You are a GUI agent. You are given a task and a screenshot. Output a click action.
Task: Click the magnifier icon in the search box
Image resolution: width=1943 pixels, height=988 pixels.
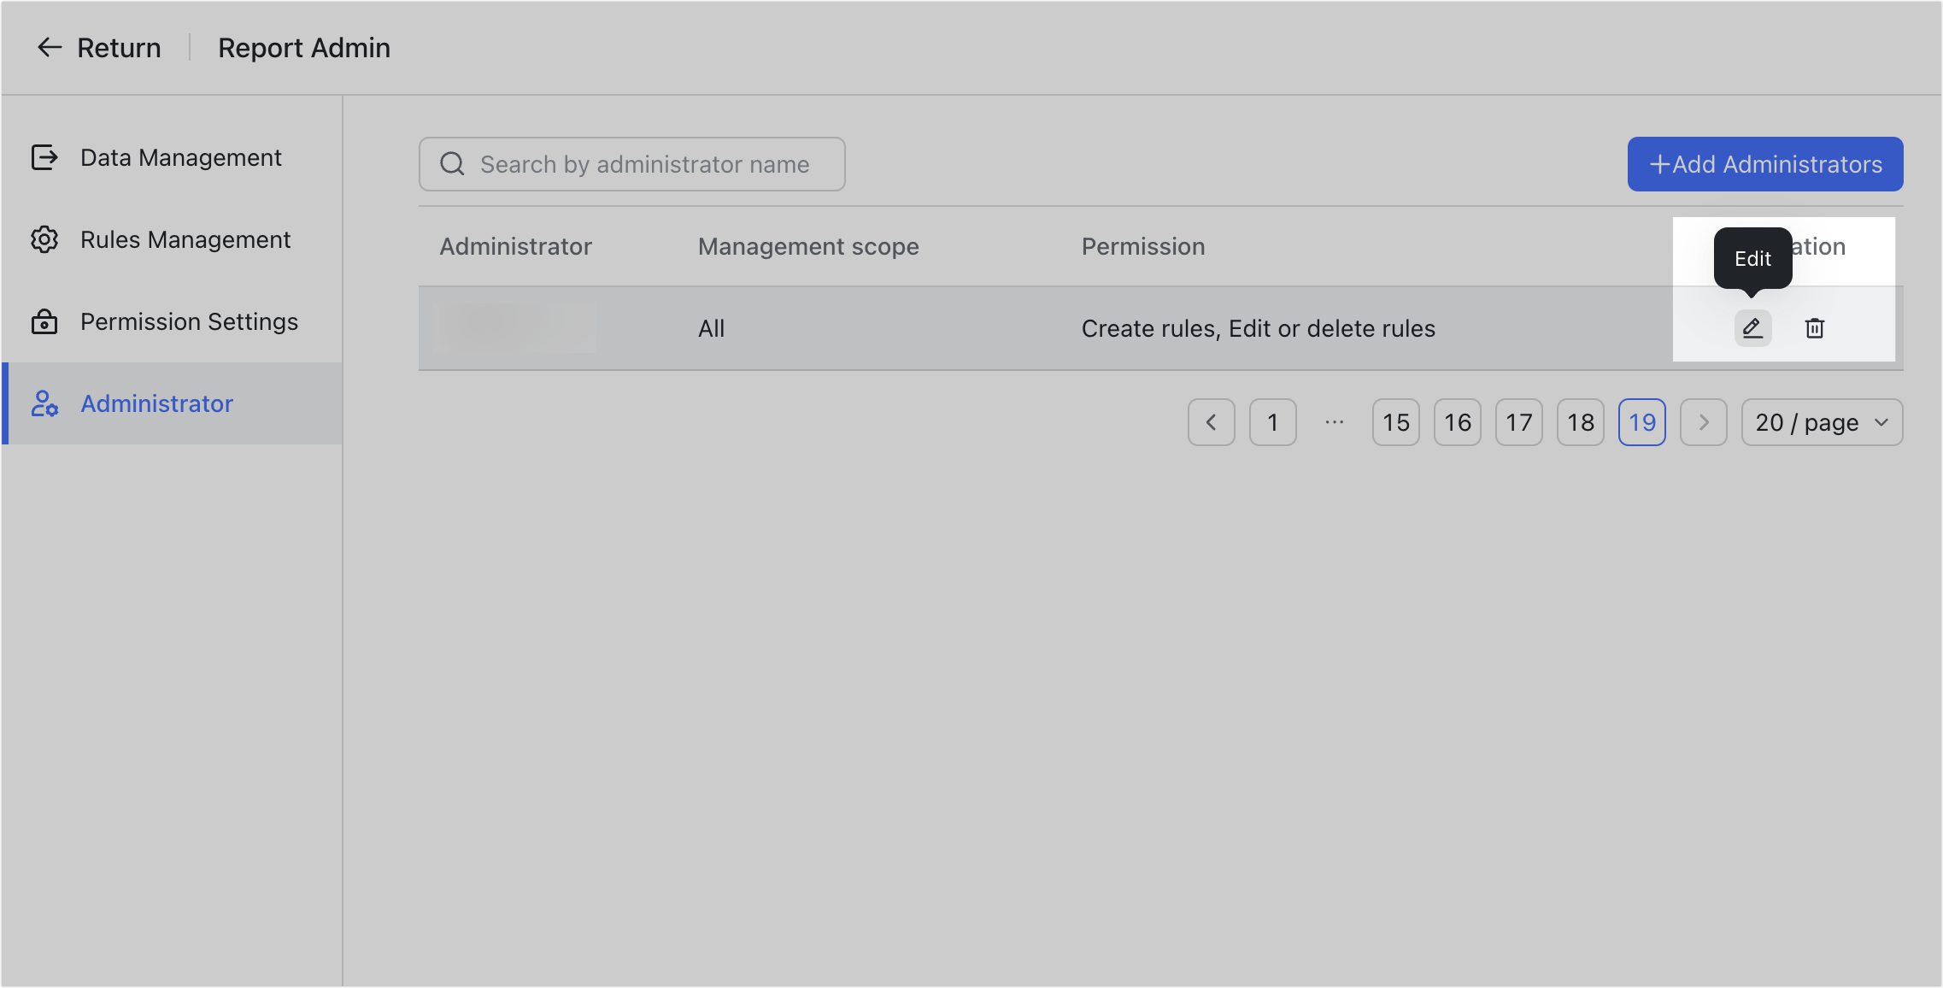coord(452,163)
